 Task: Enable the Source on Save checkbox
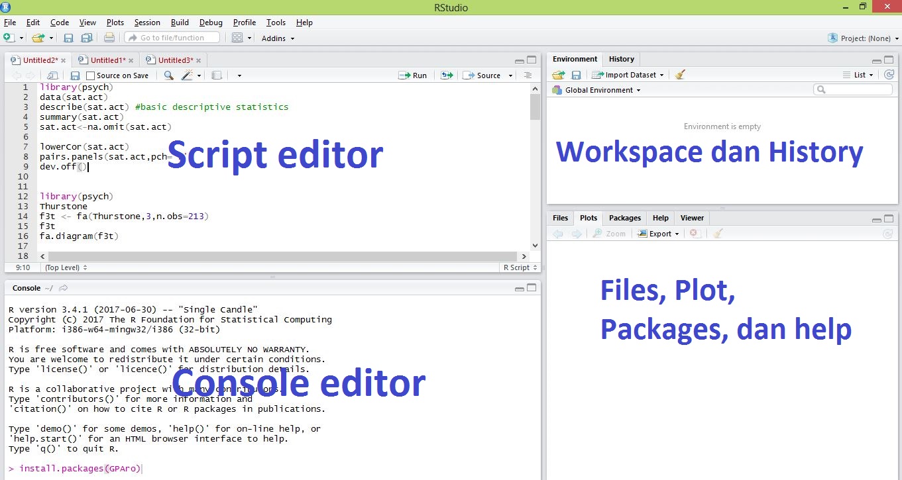[89, 75]
